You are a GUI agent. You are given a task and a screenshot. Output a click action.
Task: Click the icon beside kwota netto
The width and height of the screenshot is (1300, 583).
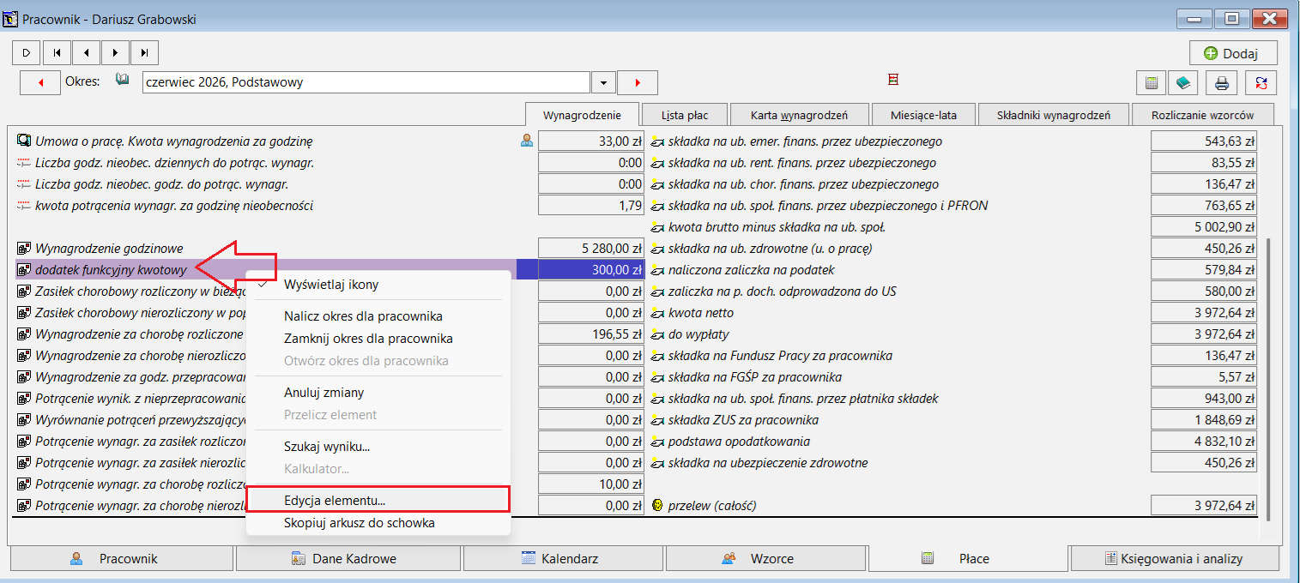pyautogui.click(x=659, y=313)
